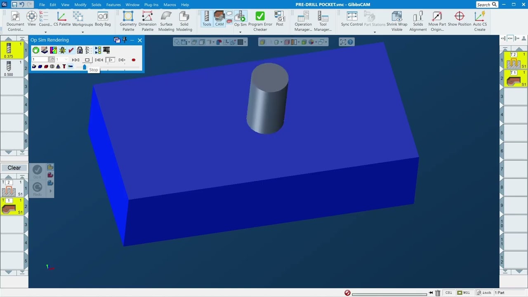Open the Solids menu
Screen dimensions: 528x297
coord(96,5)
